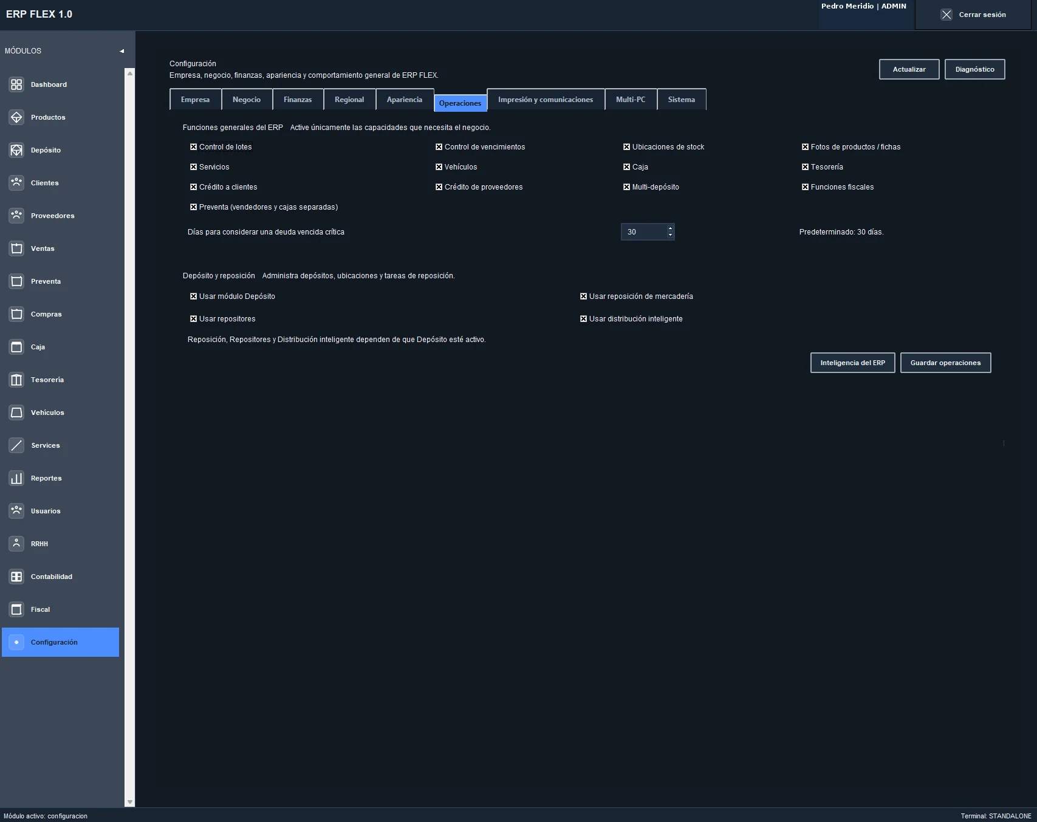Click the Actualizar button
The width and height of the screenshot is (1037, 822).
(x=909, y=69)
